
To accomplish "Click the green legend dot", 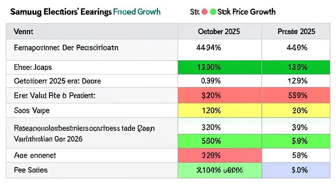I will click(213, 12).
